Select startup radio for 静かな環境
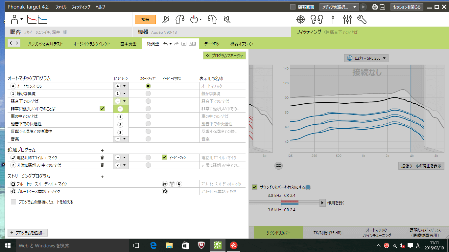The width and height of the screenshot is (449, 252). 148,94
